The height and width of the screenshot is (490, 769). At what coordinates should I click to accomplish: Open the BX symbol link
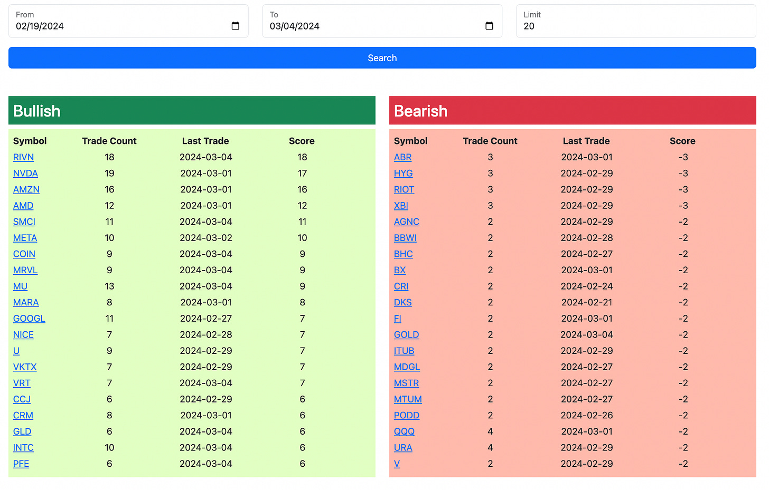coord(400,270)
